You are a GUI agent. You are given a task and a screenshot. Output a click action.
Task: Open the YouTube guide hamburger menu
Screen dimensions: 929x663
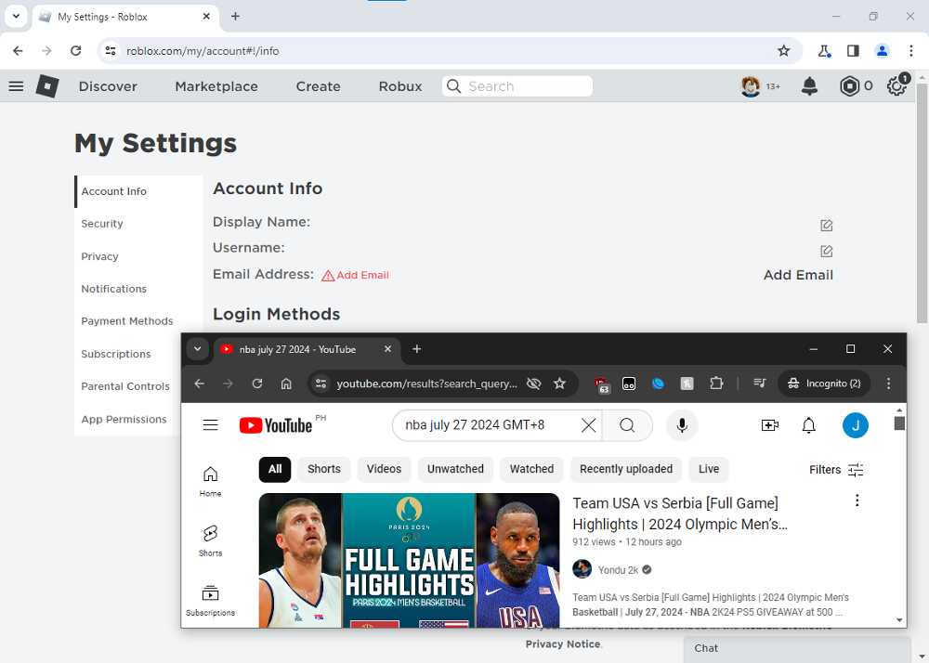coord(210,425)
